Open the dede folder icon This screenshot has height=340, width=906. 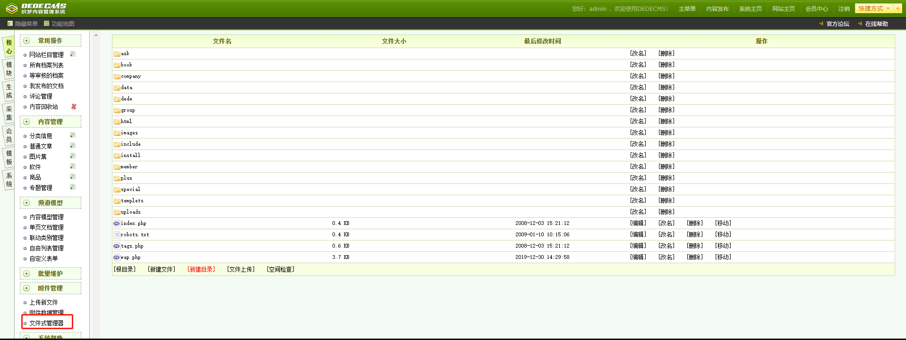pos(117,99)
